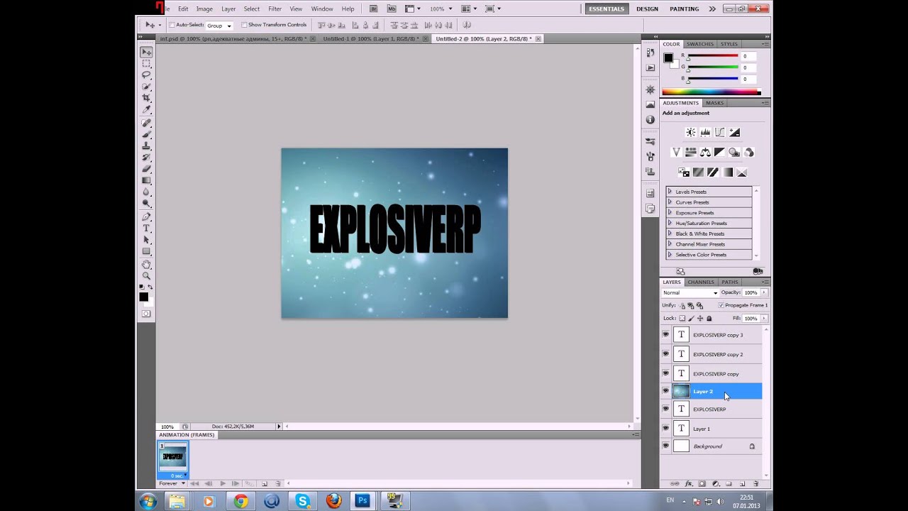
Task: Add an Invert adjustment
Action: pyautogui.click(x=684, y=172)
